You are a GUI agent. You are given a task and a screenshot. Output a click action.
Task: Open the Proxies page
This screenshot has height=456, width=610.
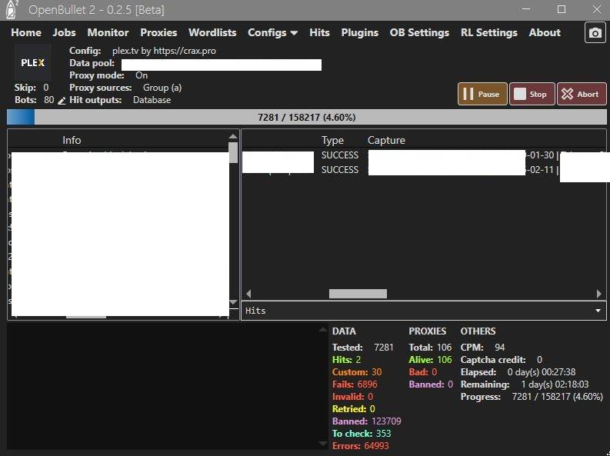coord(158,32)
